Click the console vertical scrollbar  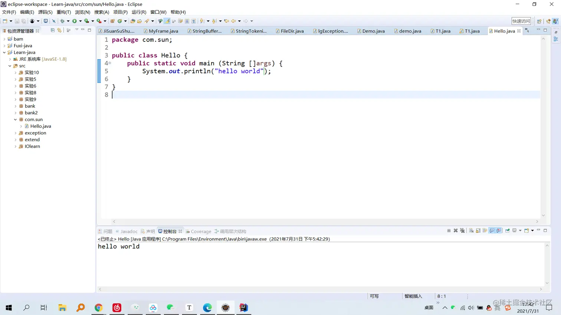coord(547,264)
